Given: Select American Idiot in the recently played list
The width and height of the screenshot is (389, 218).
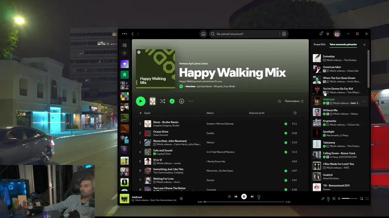Looking at the screenshot, I should tap(340, 69).
